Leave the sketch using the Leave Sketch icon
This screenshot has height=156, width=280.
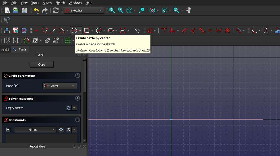[7, 30]
